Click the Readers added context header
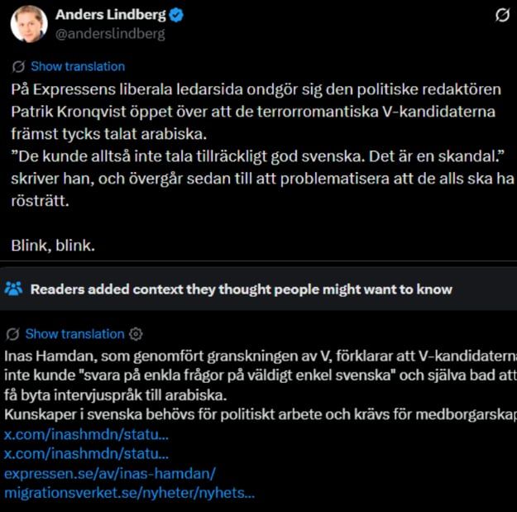 (241, 289)
